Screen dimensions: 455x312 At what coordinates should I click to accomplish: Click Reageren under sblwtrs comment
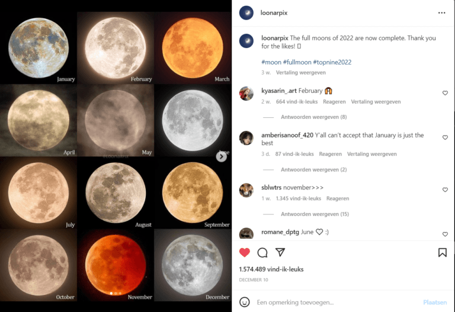click(338, 198)
